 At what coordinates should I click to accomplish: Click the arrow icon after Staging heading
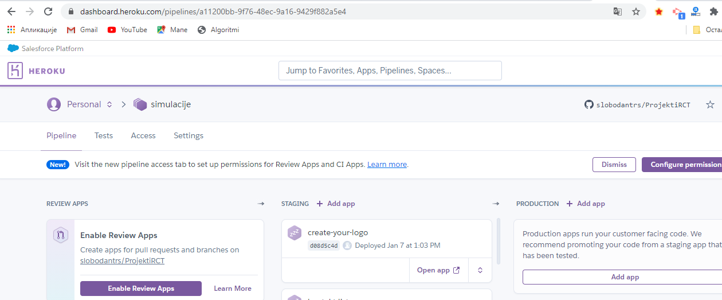tap(496, 204)
